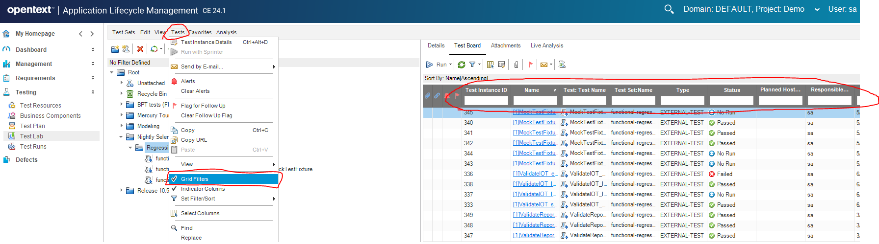
Task: Expand the Release 10.5 folder node
Action: click(x=122, y=191)
